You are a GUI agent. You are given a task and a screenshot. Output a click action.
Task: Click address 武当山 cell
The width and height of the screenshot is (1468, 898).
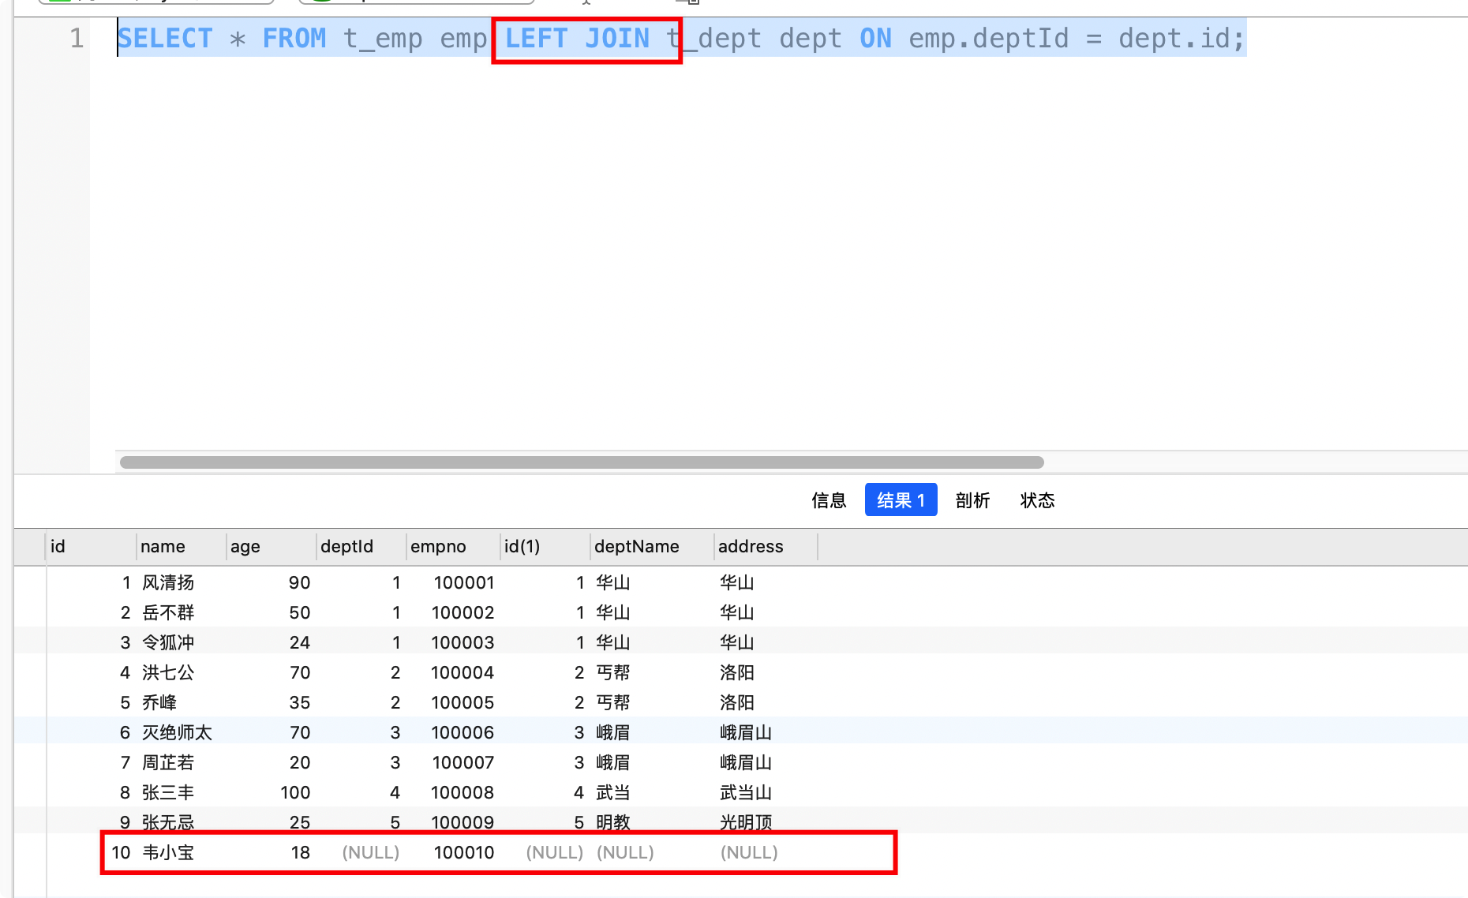(746, 792)
